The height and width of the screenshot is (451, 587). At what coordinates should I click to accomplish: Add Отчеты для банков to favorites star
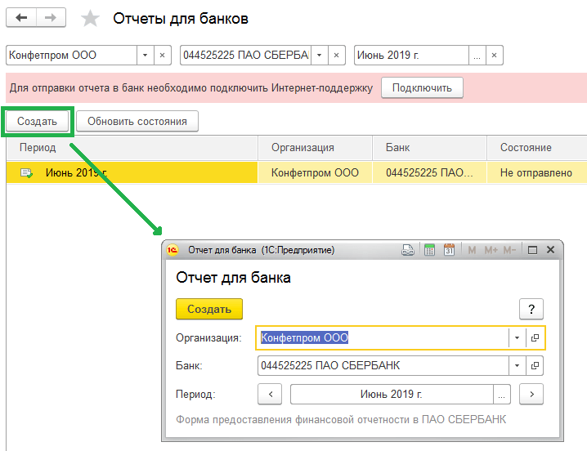(91, 19)
